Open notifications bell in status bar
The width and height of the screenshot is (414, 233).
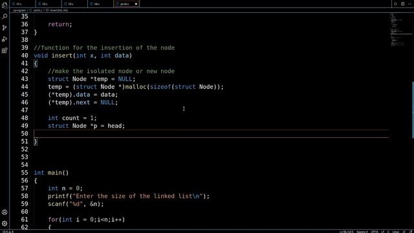click(x=411, y=232)
